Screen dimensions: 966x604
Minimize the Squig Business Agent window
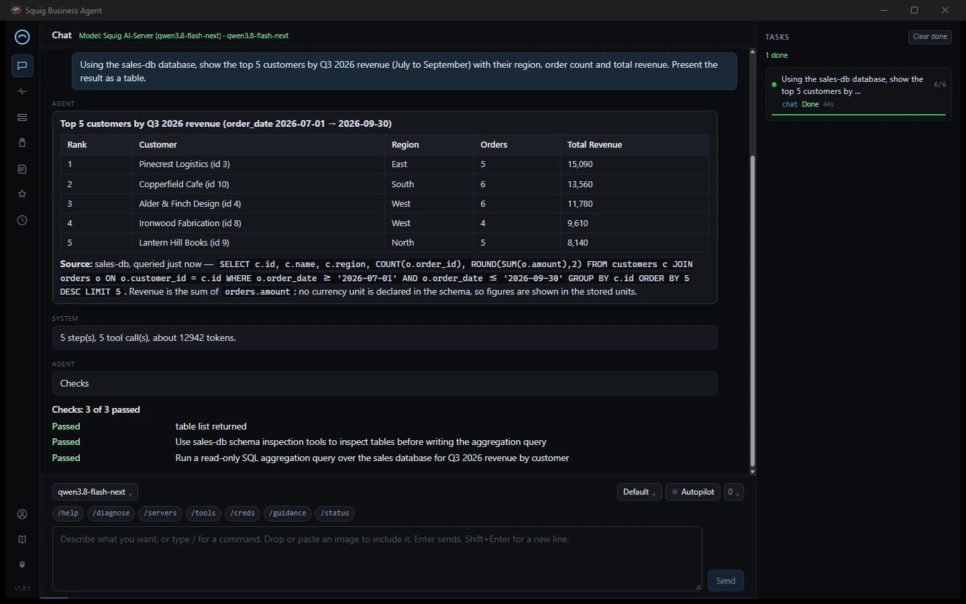(x=883, y=10)
